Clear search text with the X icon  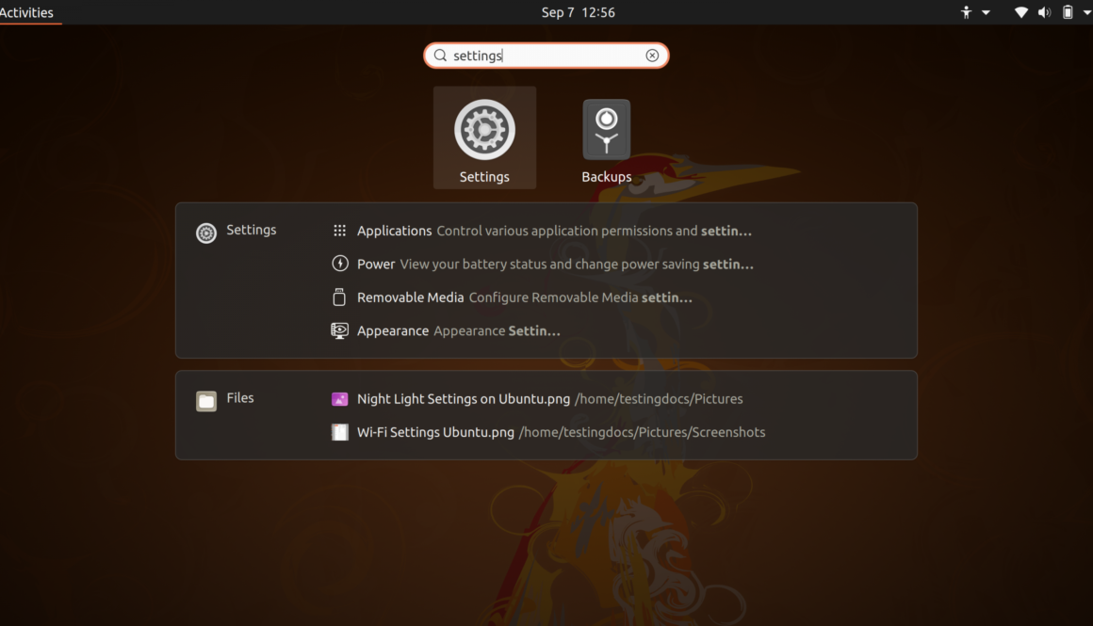(x=652, y=56)
